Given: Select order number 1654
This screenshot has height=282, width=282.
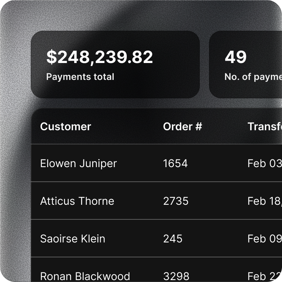Looking at the screenshot, I should [x=175, y=163].
